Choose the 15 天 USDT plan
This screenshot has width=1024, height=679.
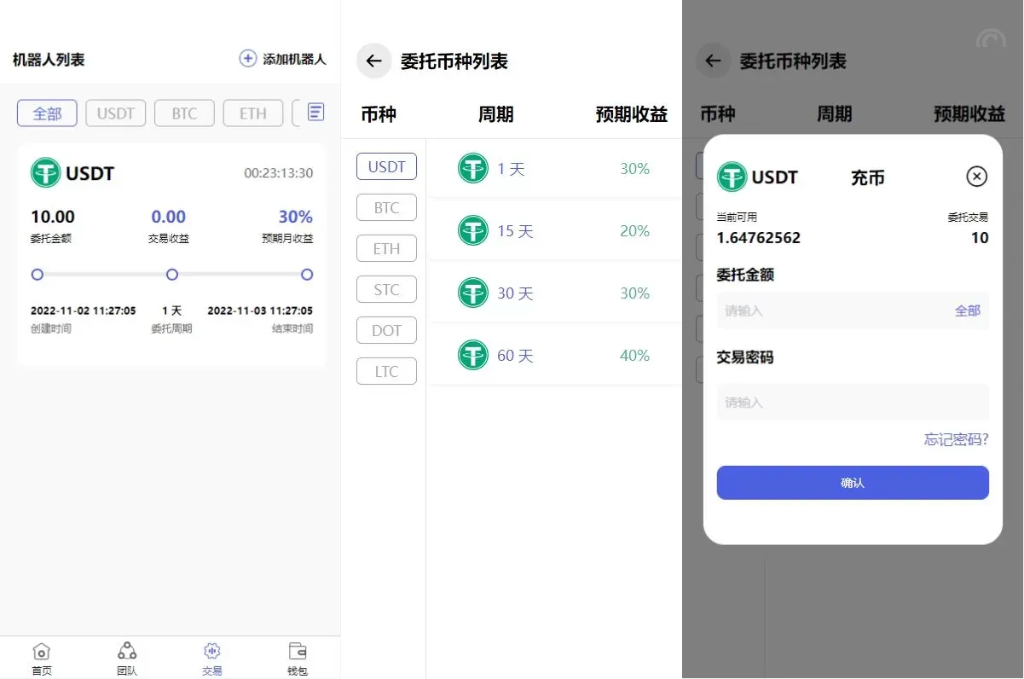pos(554,231)
